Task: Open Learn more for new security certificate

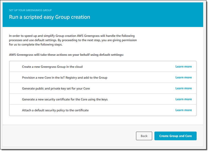Action: (x=183, y=99)
